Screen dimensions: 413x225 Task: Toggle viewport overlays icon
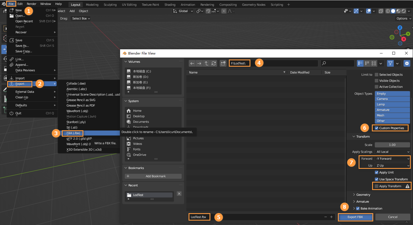coord(369,11)
